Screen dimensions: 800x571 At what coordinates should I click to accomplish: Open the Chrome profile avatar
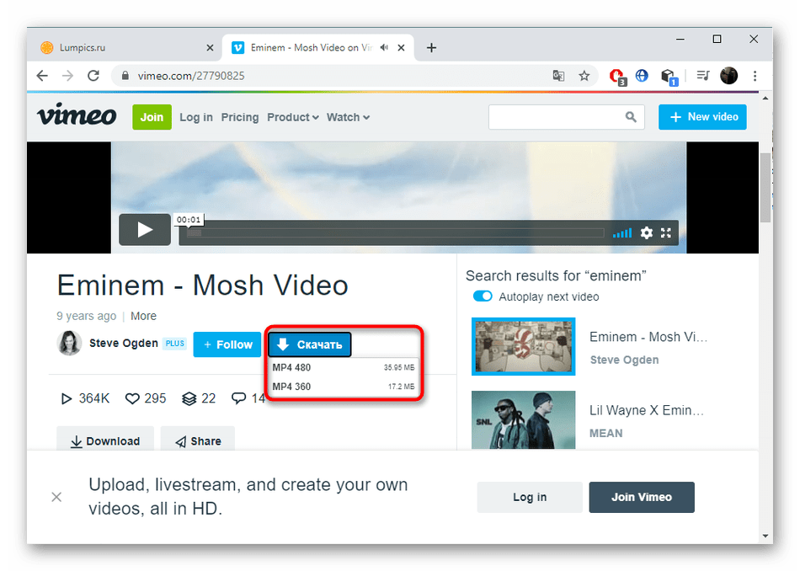pyautogui.click(x=728, y=76)
